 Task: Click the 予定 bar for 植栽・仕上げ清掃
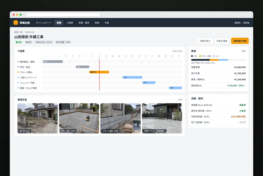point(175,88)
